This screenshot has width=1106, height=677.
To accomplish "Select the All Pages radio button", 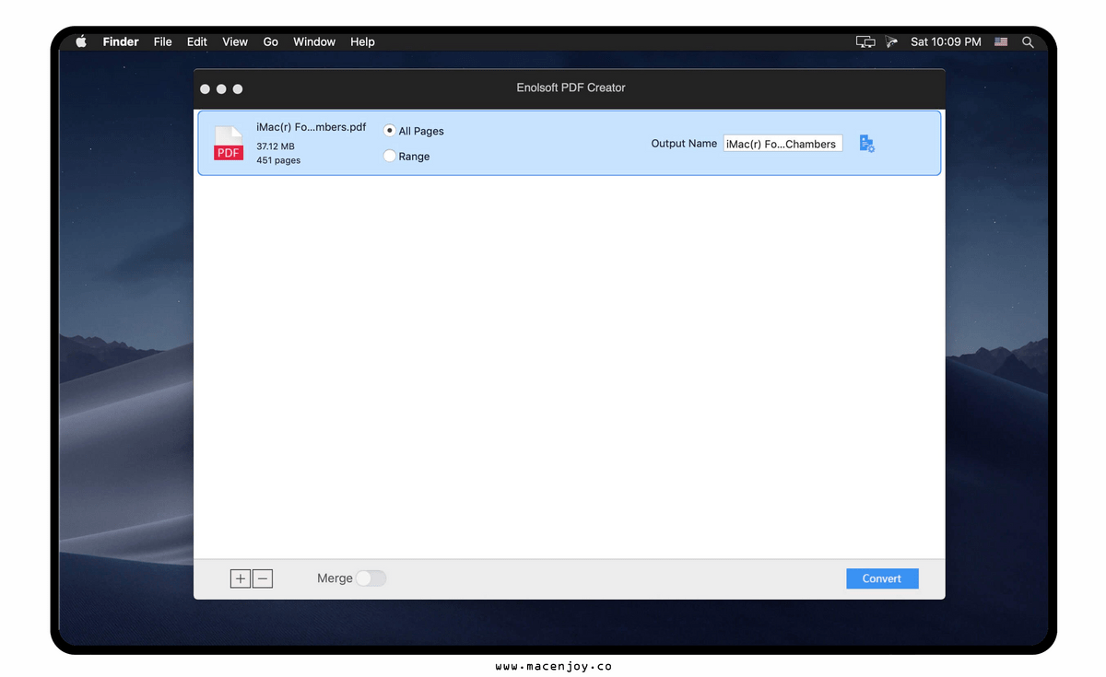I will pos(390,131).
